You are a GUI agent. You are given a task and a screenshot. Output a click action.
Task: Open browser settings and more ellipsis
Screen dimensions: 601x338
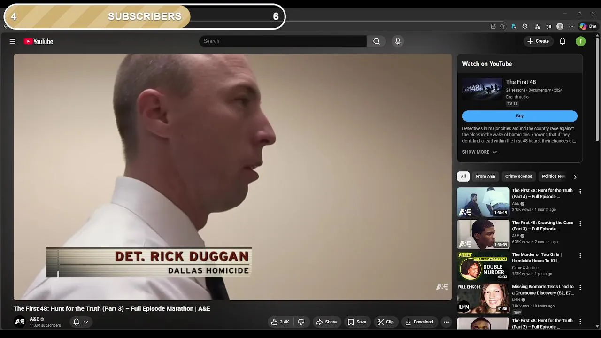[571, 26]
